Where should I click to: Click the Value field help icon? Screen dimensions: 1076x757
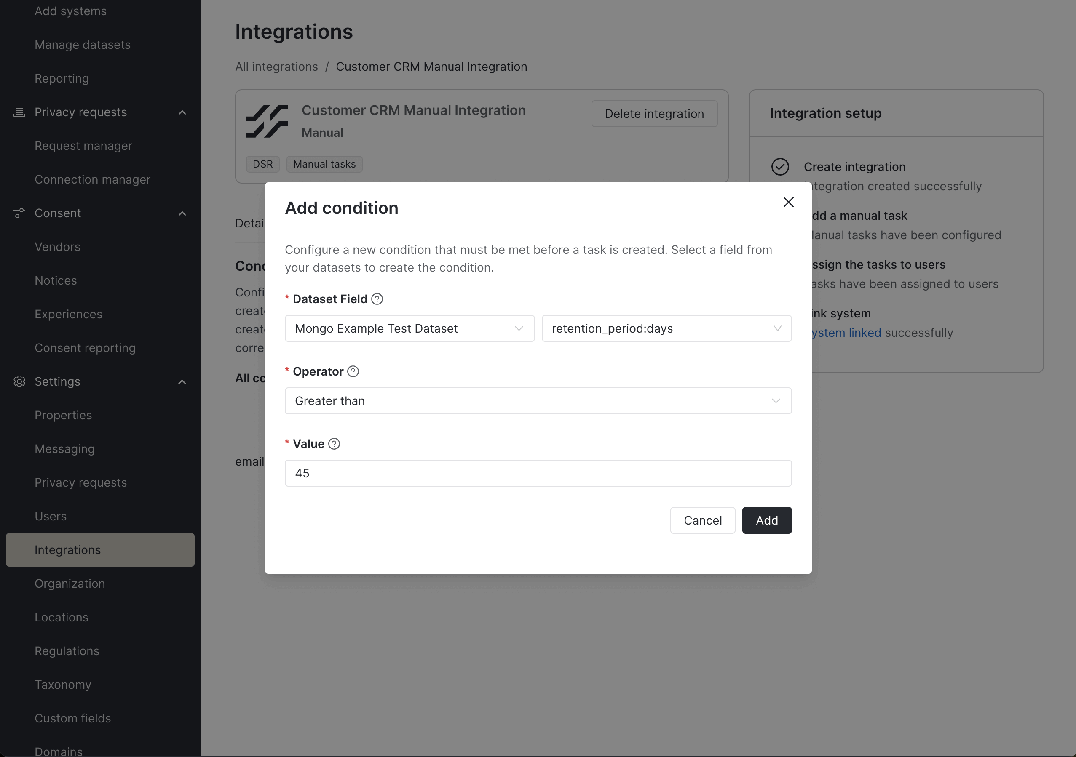334,444
